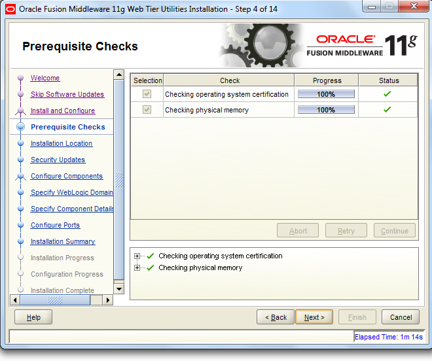Click the Oracle logo icon in title bar
The height and width of the screenshot is (361, 432).
pos(10,9)
